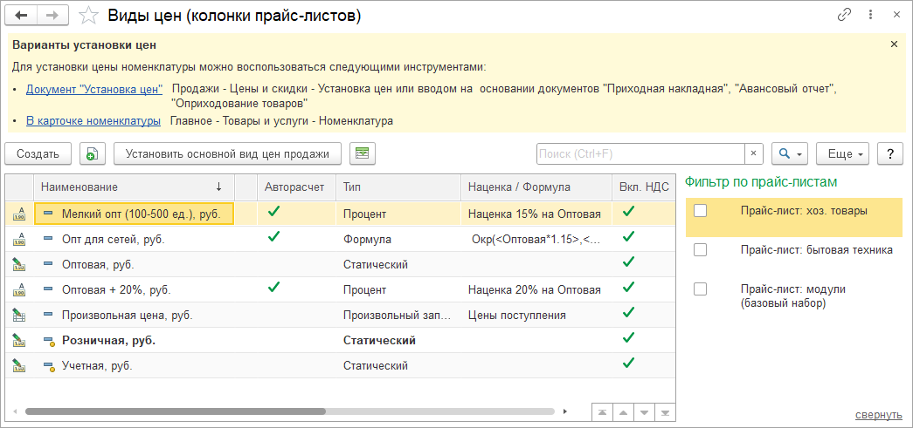The height and width of the screenshot is (428, 913).
Task: Clear the search field with x
Action: pos(753,154)
